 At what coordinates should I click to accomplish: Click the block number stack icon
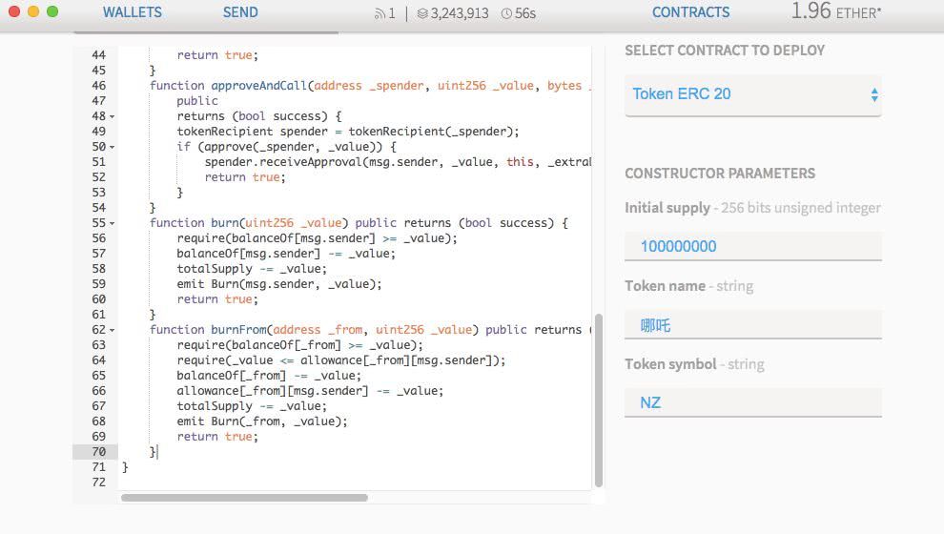coord(422,13)
